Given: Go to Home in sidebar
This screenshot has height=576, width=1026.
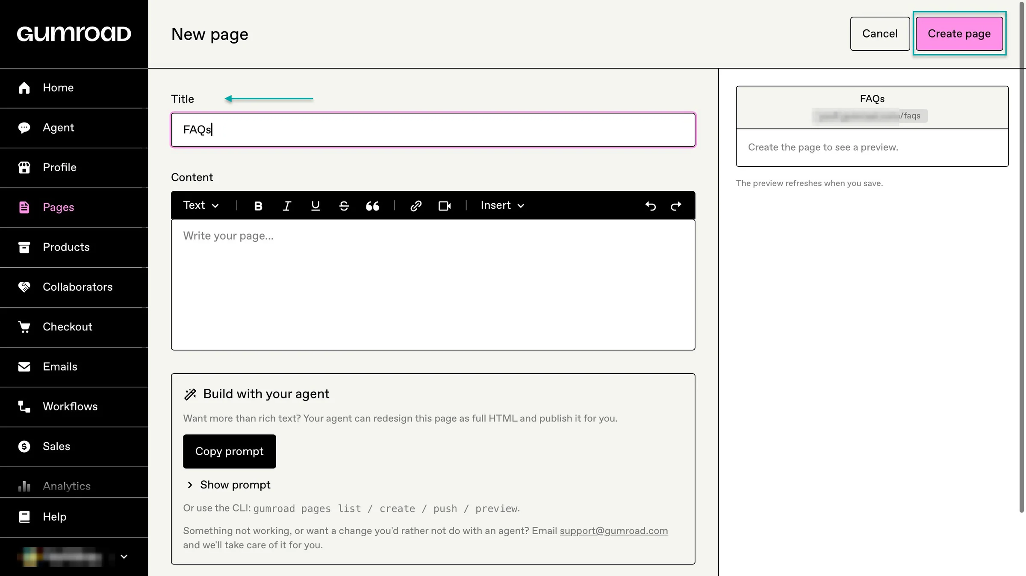Looking at the screenshot, I should (74, 88).
